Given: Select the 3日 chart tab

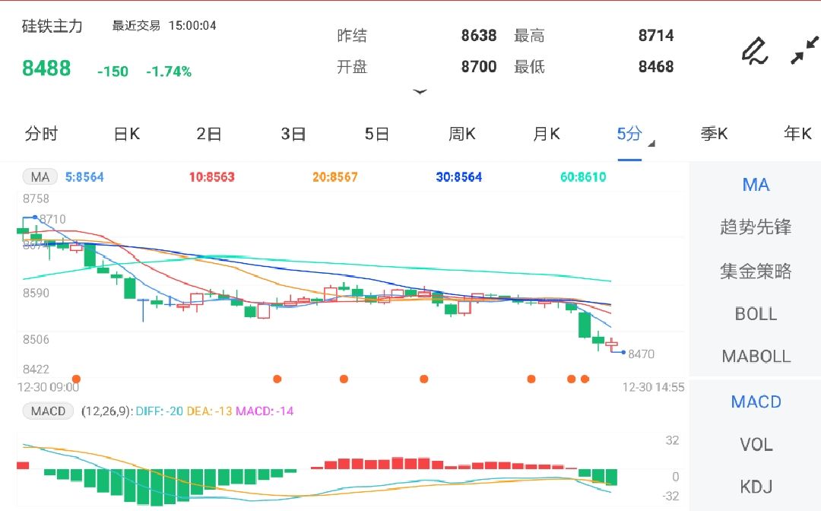Looking at the screenshot, I should tap(293, 134).
